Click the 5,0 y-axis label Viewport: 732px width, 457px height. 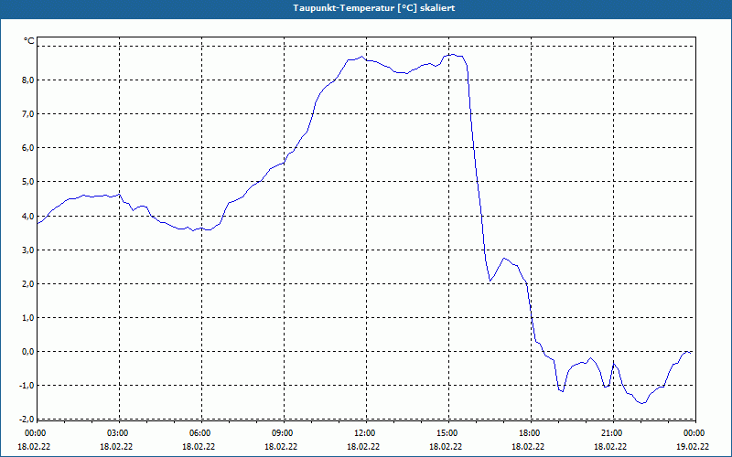point(27,181)
